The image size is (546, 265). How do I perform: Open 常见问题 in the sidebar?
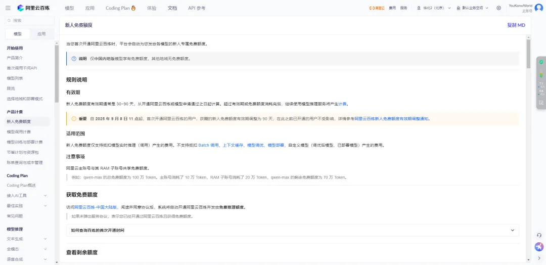15,216
